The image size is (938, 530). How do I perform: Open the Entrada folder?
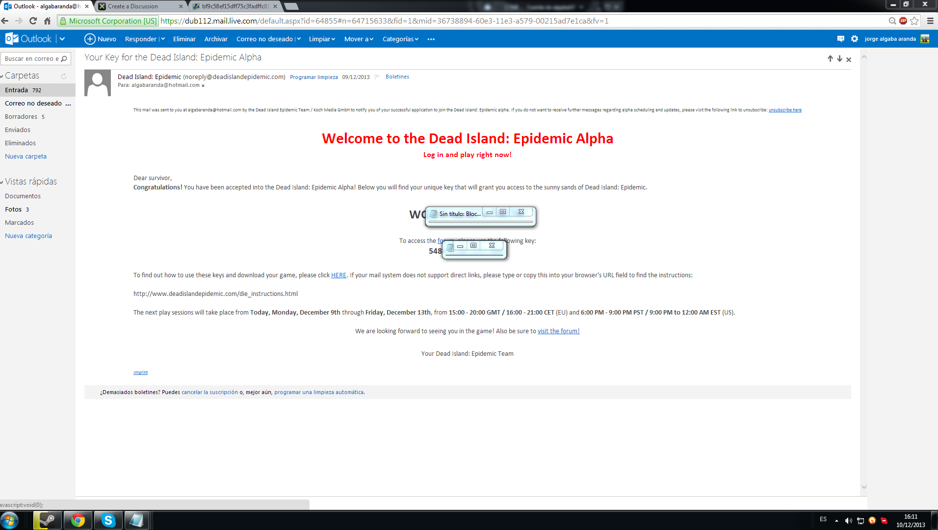coord(38,90)
